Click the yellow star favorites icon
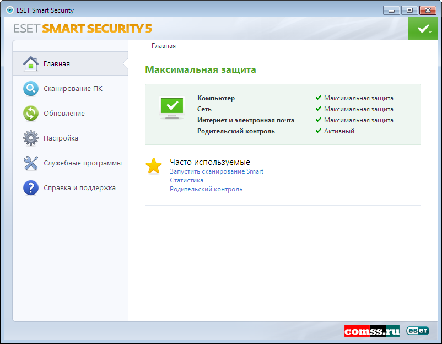 click(154, 166)
